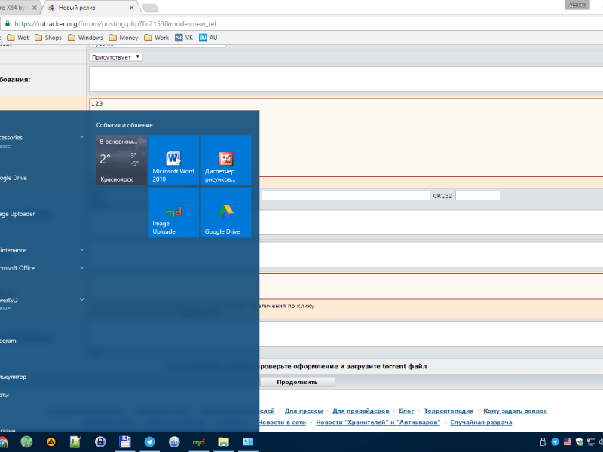Open the Красноярск weather tile
This screenshot has height=452, width=603.
(121, 160)
